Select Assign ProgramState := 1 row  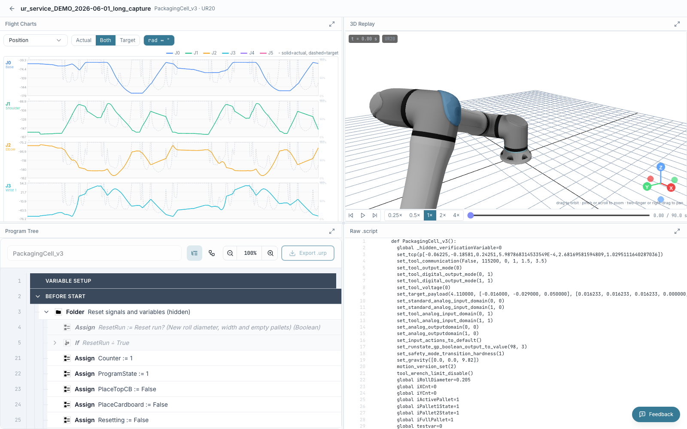pyautogui.click(x=194, y=374)
